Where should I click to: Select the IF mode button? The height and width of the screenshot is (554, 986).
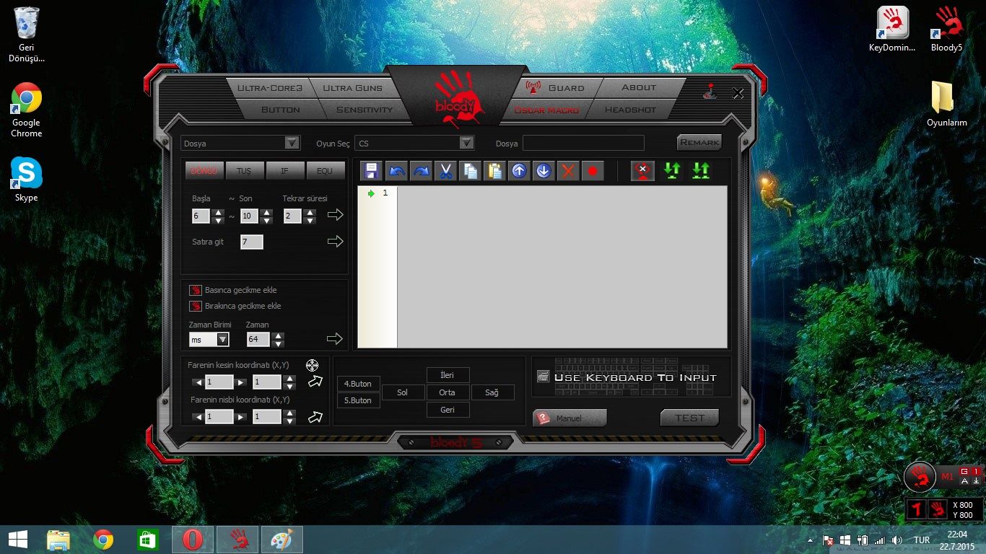[284, 171]
